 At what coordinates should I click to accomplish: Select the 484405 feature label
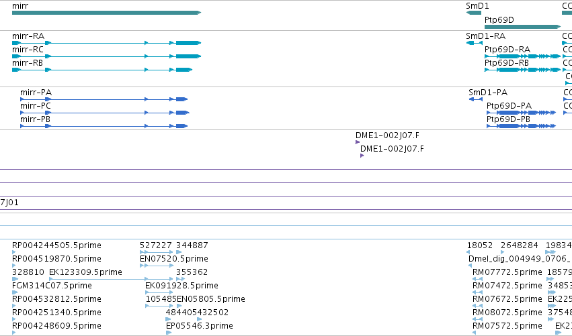tap(181, 313)
